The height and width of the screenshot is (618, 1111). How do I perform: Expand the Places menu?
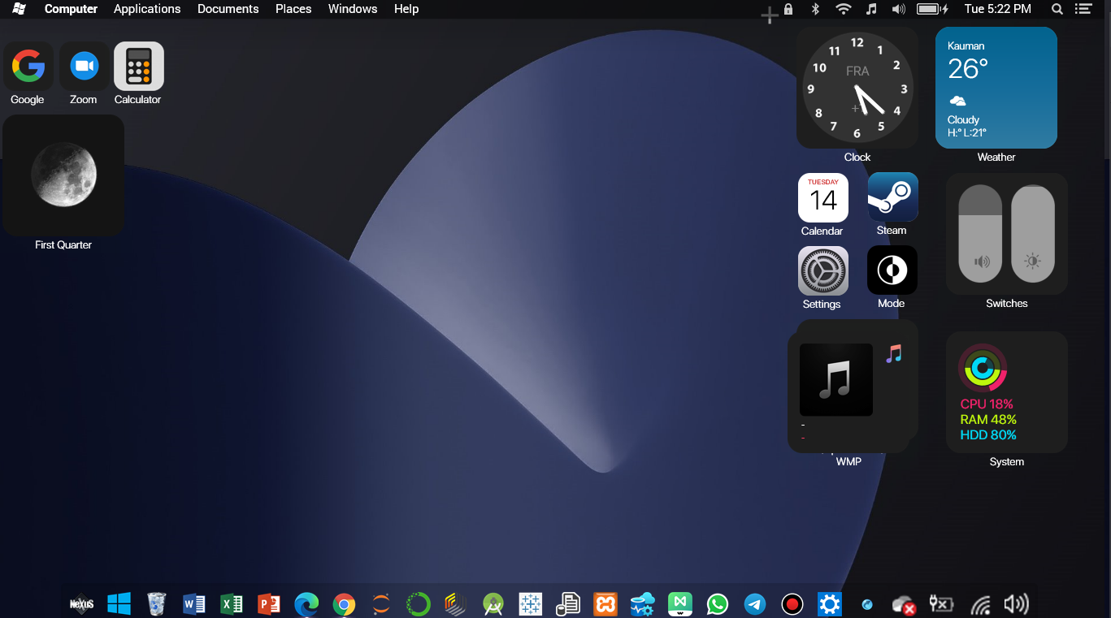tap(293, 9)
